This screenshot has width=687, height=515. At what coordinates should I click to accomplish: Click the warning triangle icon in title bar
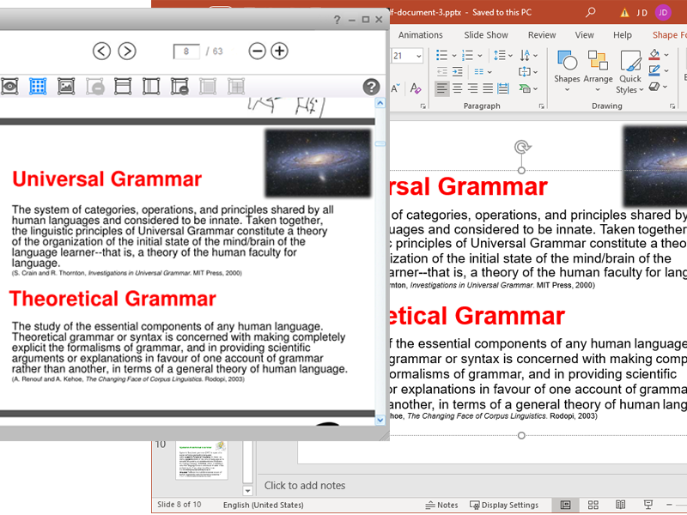click(624, 13)
